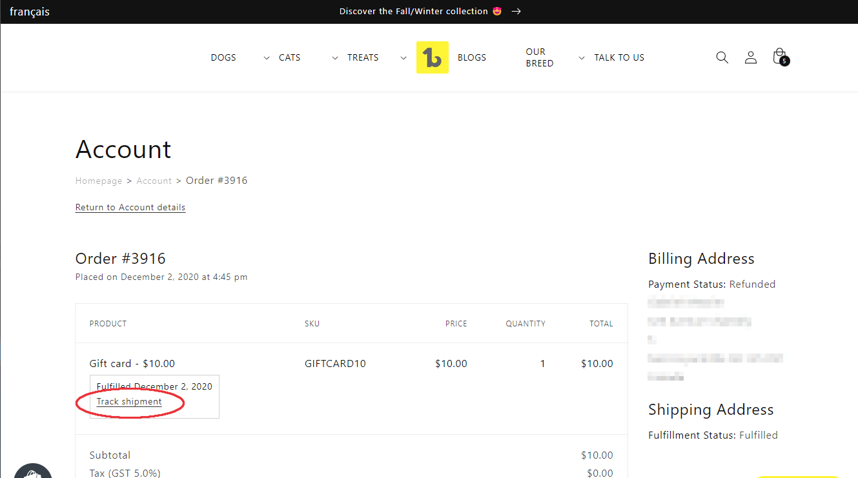Click the Shopify badge at bottom left

(32, 472)
